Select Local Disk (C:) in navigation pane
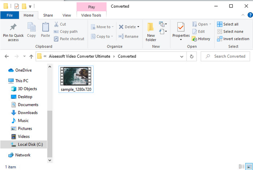 click(23, 144)
